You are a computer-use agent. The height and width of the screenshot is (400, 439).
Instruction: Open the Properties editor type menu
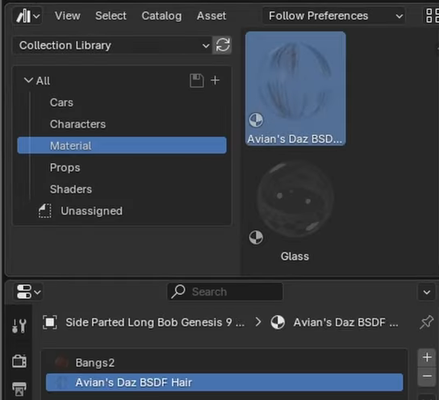tap(28, 292)
